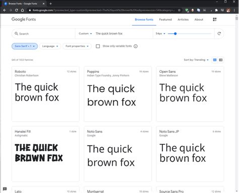Open the browser extensions puzzle icon
The height and width of the screenshot is (193, 239).
pyautogui.click(x=216, y=10)
